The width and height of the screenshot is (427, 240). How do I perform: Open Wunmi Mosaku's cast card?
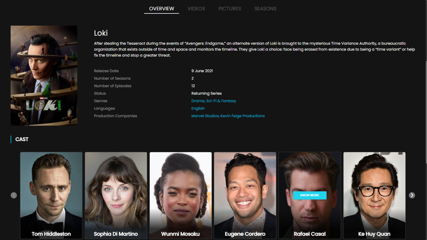pyautogui.click(x=181, y=196)
